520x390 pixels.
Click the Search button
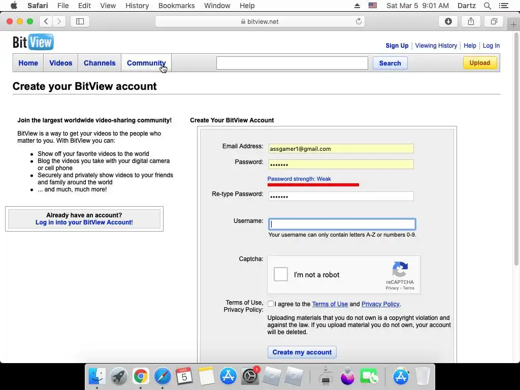pos(390,63)
